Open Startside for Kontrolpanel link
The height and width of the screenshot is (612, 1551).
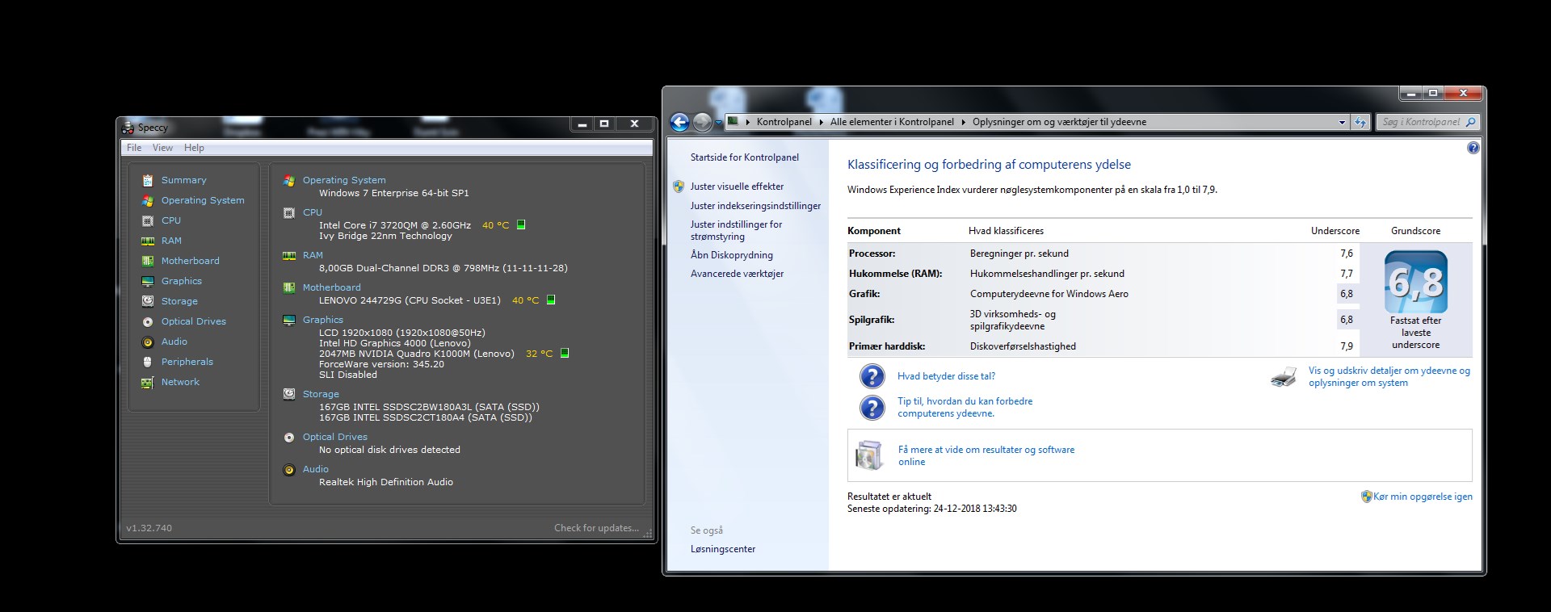(x=744, y=157)
